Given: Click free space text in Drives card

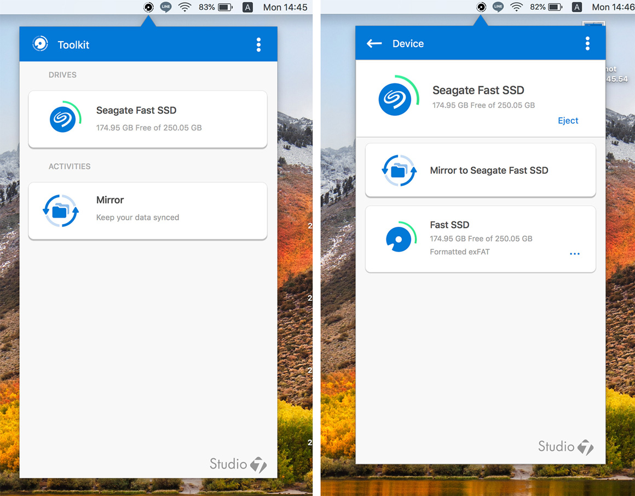Looking at the screenshot, I should click(149, 128).
